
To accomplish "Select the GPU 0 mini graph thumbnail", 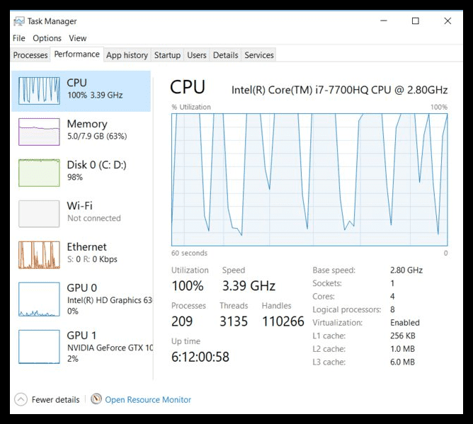I will pos(39,299).
